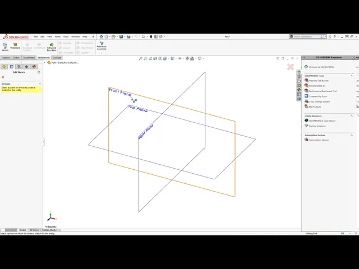359x269 pixels.
Task: Open ConfigurationManager tab icon
Action: coord(19,67)
